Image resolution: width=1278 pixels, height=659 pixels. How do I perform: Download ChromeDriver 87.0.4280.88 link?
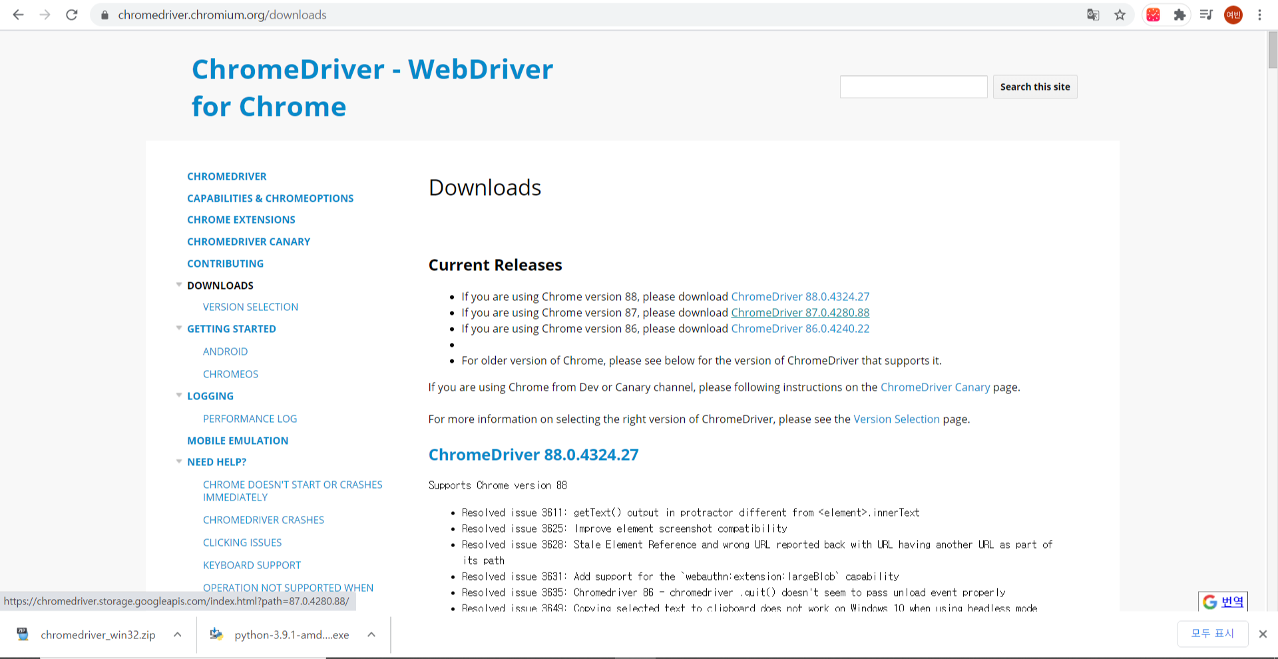[x=800, y=313]
